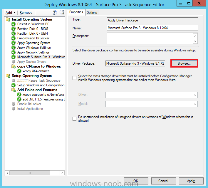Select the ##### Pause Task Sequence step label

pyautogui.click(x=39, y=80)
